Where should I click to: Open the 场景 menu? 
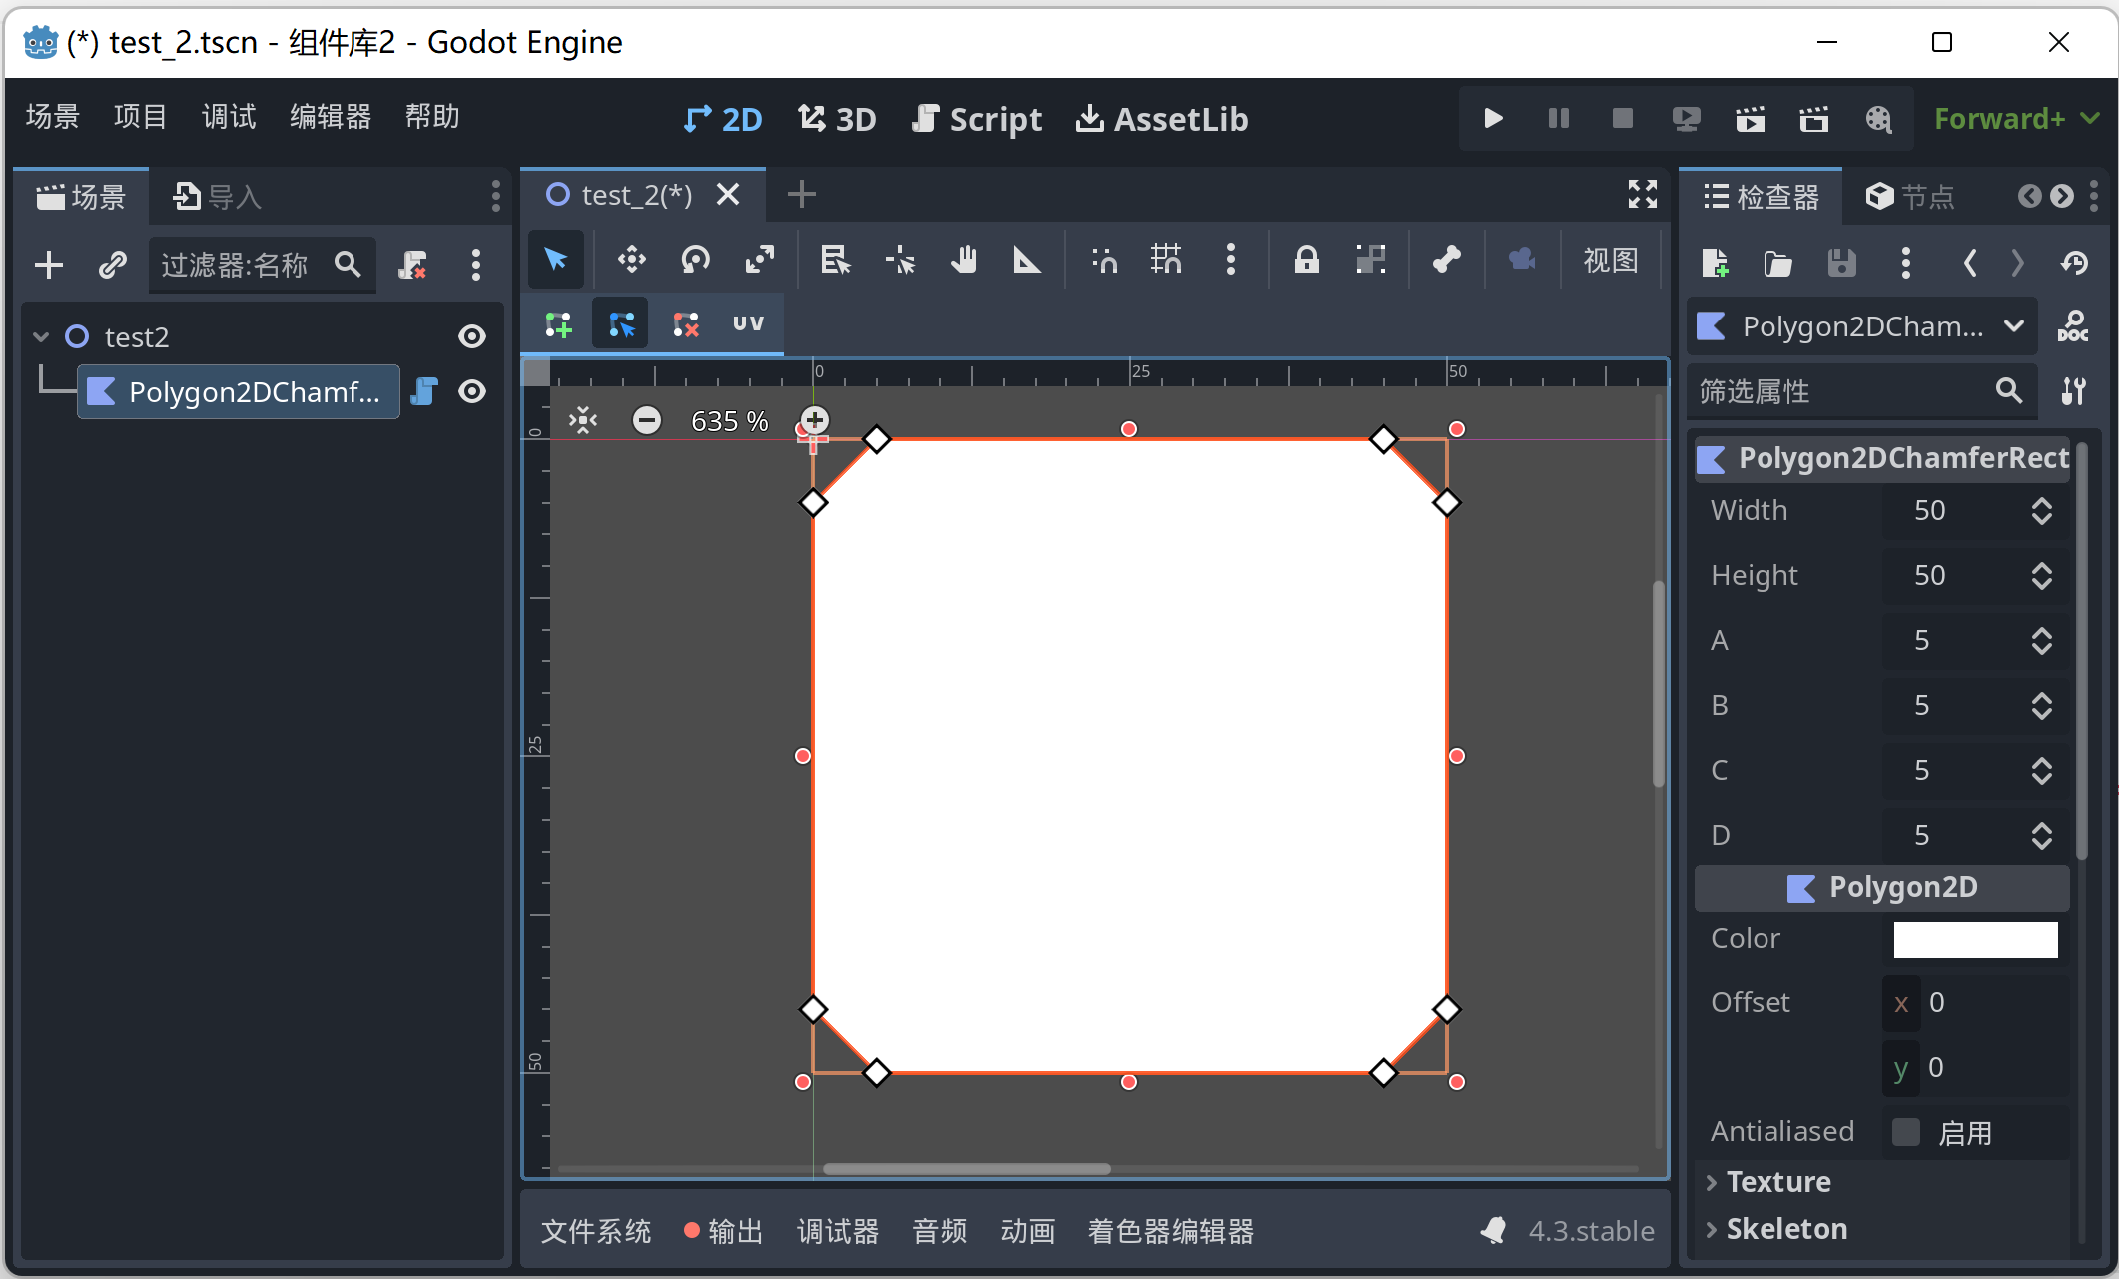[x=53, y=117]
